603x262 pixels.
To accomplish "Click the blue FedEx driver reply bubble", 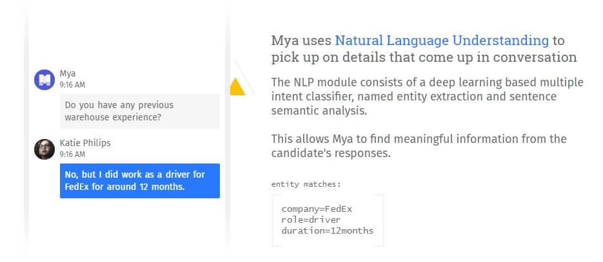I will click(x=139, y=181).
